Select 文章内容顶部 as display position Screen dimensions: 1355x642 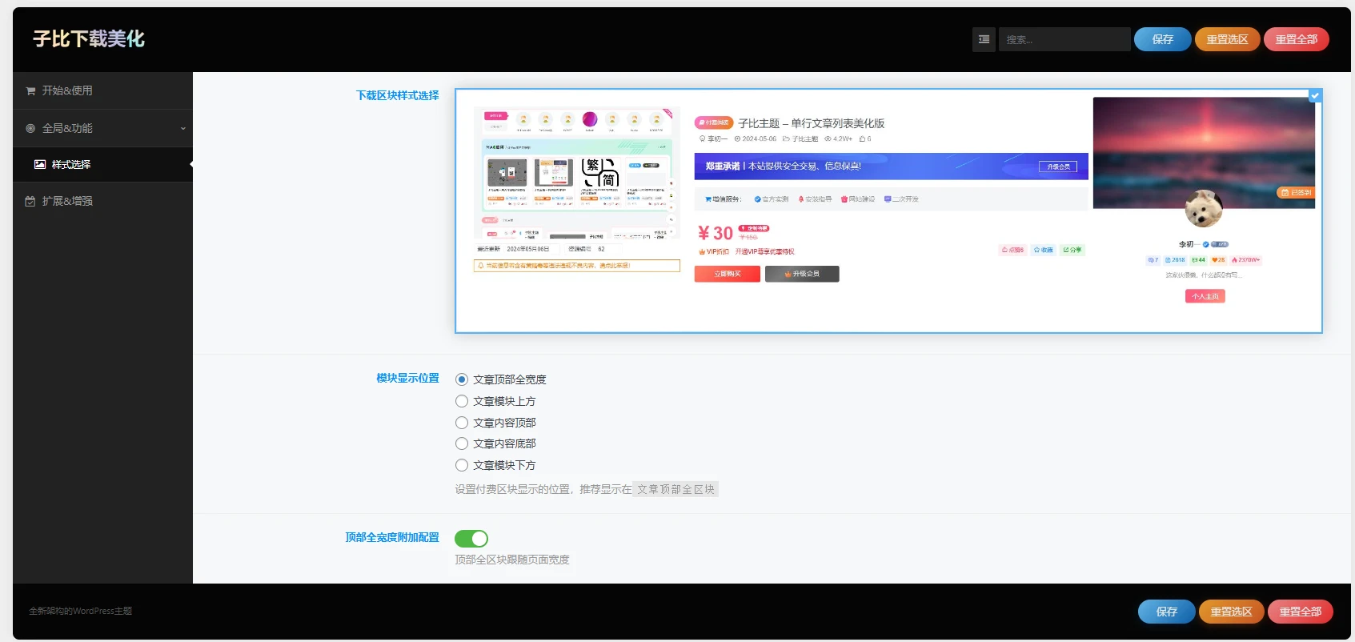tap(462, 423)
